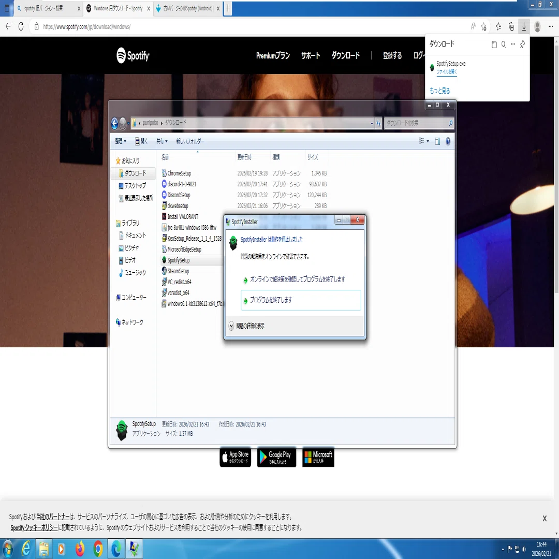Open the Edge downloads toolbar icon
This screenshot has width=559, height=559.
pos(524,26)
